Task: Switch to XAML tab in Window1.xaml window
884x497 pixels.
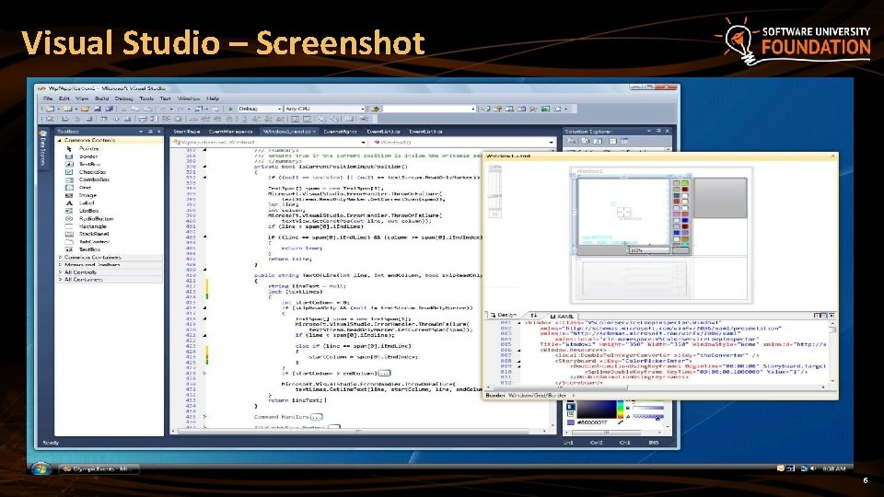Action: pyautogui.click(x=562, y=316)
